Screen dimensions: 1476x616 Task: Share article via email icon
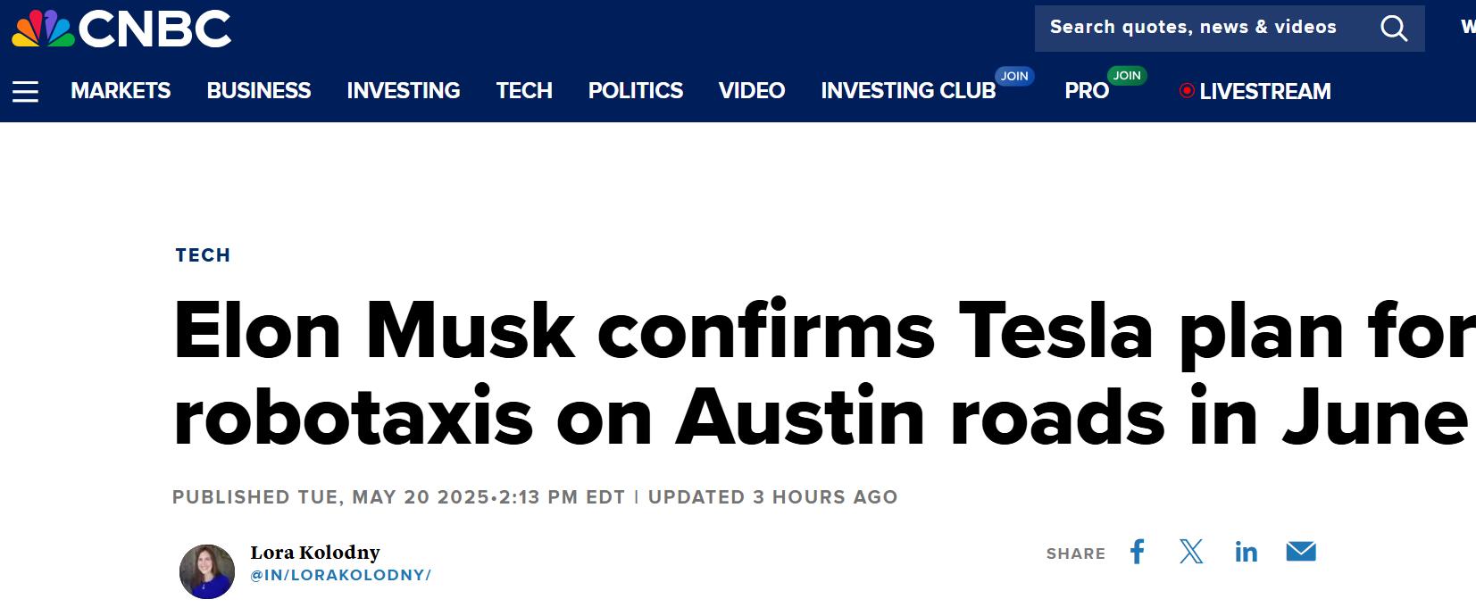tap(1300, 552)
